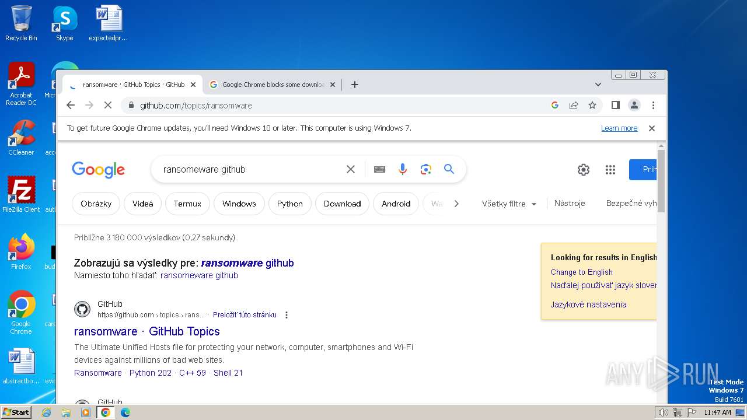Select the Python filter chip
747x420 pixels.
tap(290, 204)
